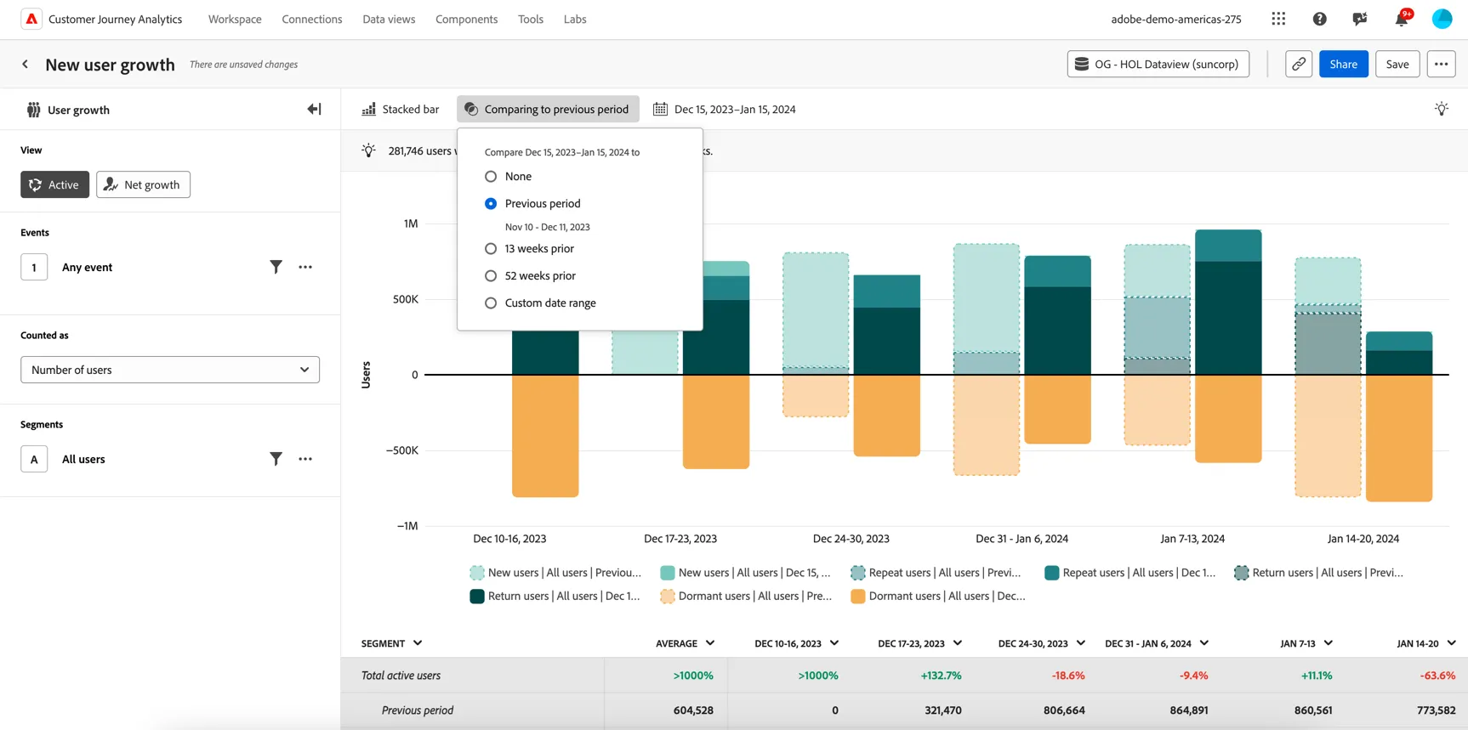Click the Save button
The image size is (1468, 730).
[1397, 64]
